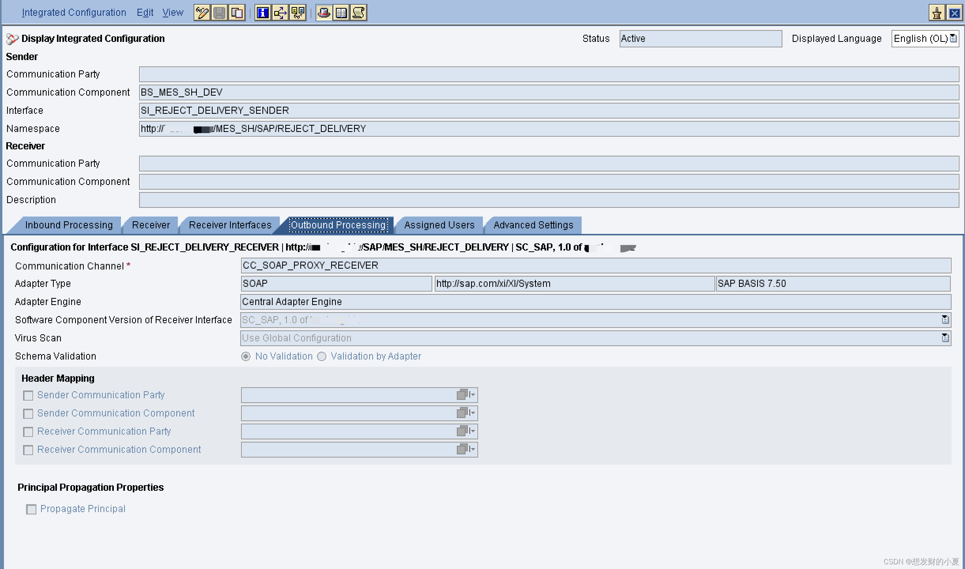Click the copy object icon in toolbar

tap(237, 13)
